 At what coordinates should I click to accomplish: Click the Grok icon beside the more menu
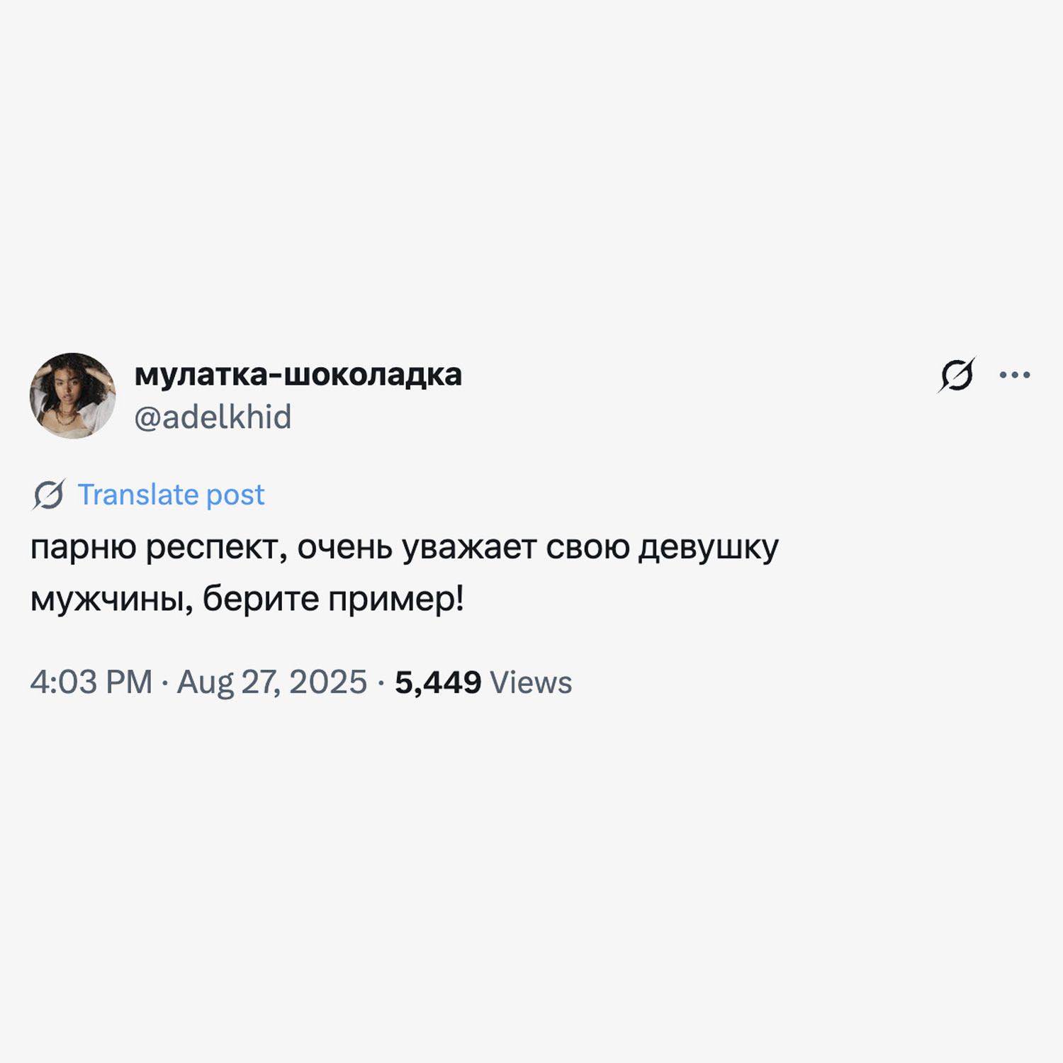(x=957, y=375)
